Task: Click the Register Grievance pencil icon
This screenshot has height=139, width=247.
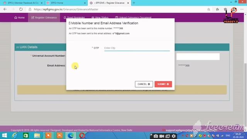Action: 33,17
